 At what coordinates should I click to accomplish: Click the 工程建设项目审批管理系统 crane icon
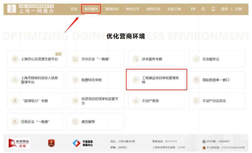pos(136,80)
